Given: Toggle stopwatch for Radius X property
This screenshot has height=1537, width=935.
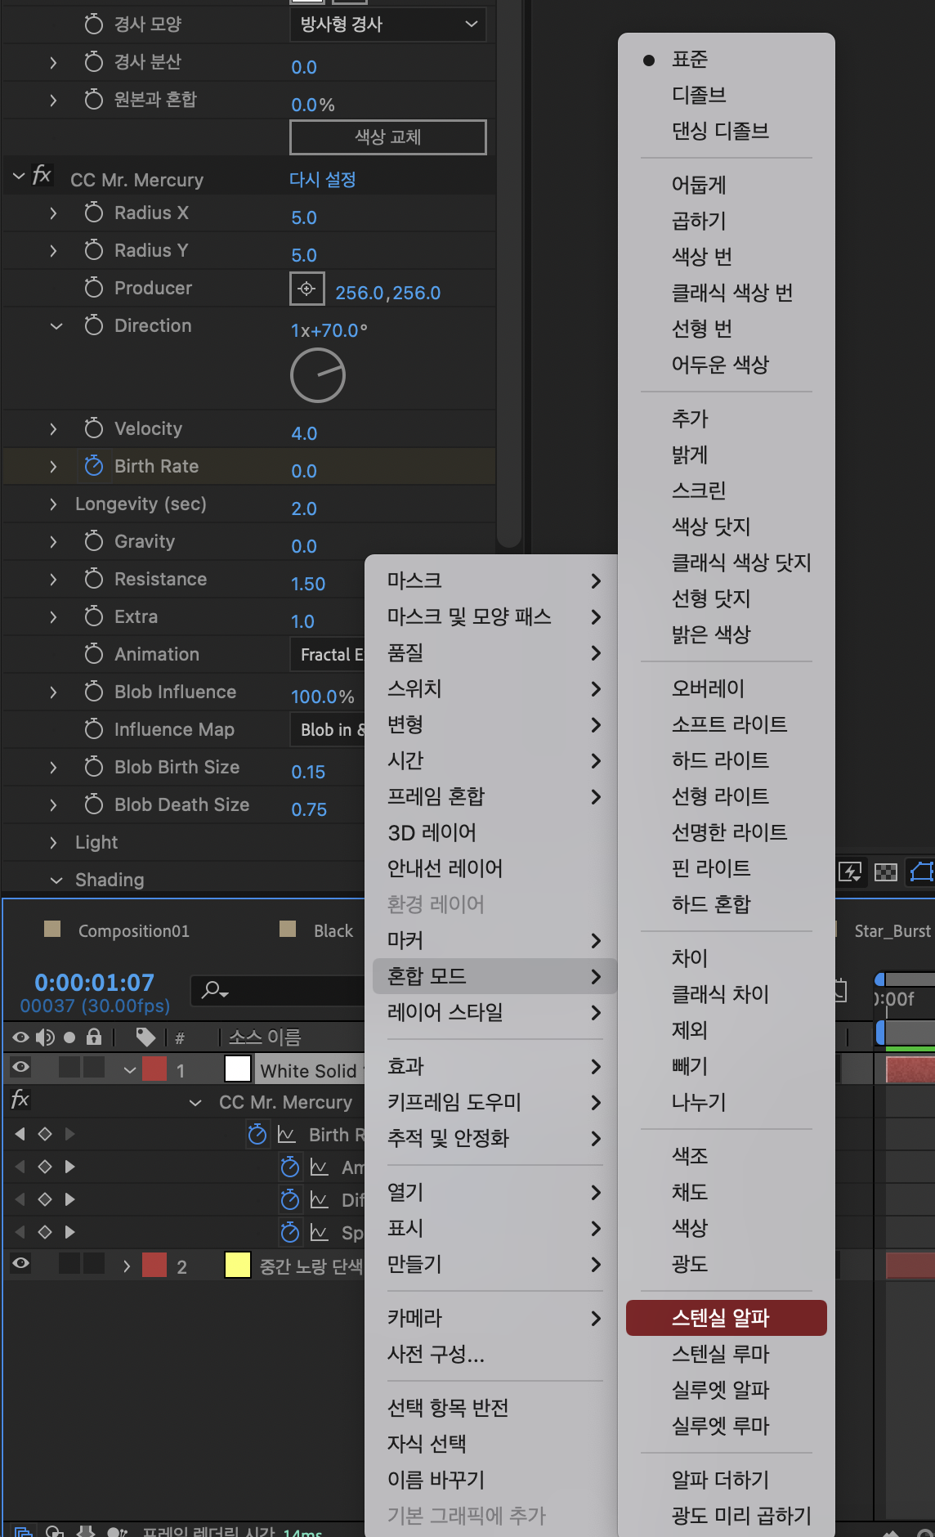Looking at the screenshot, I should pyautogui.click(x=94, y=213).
